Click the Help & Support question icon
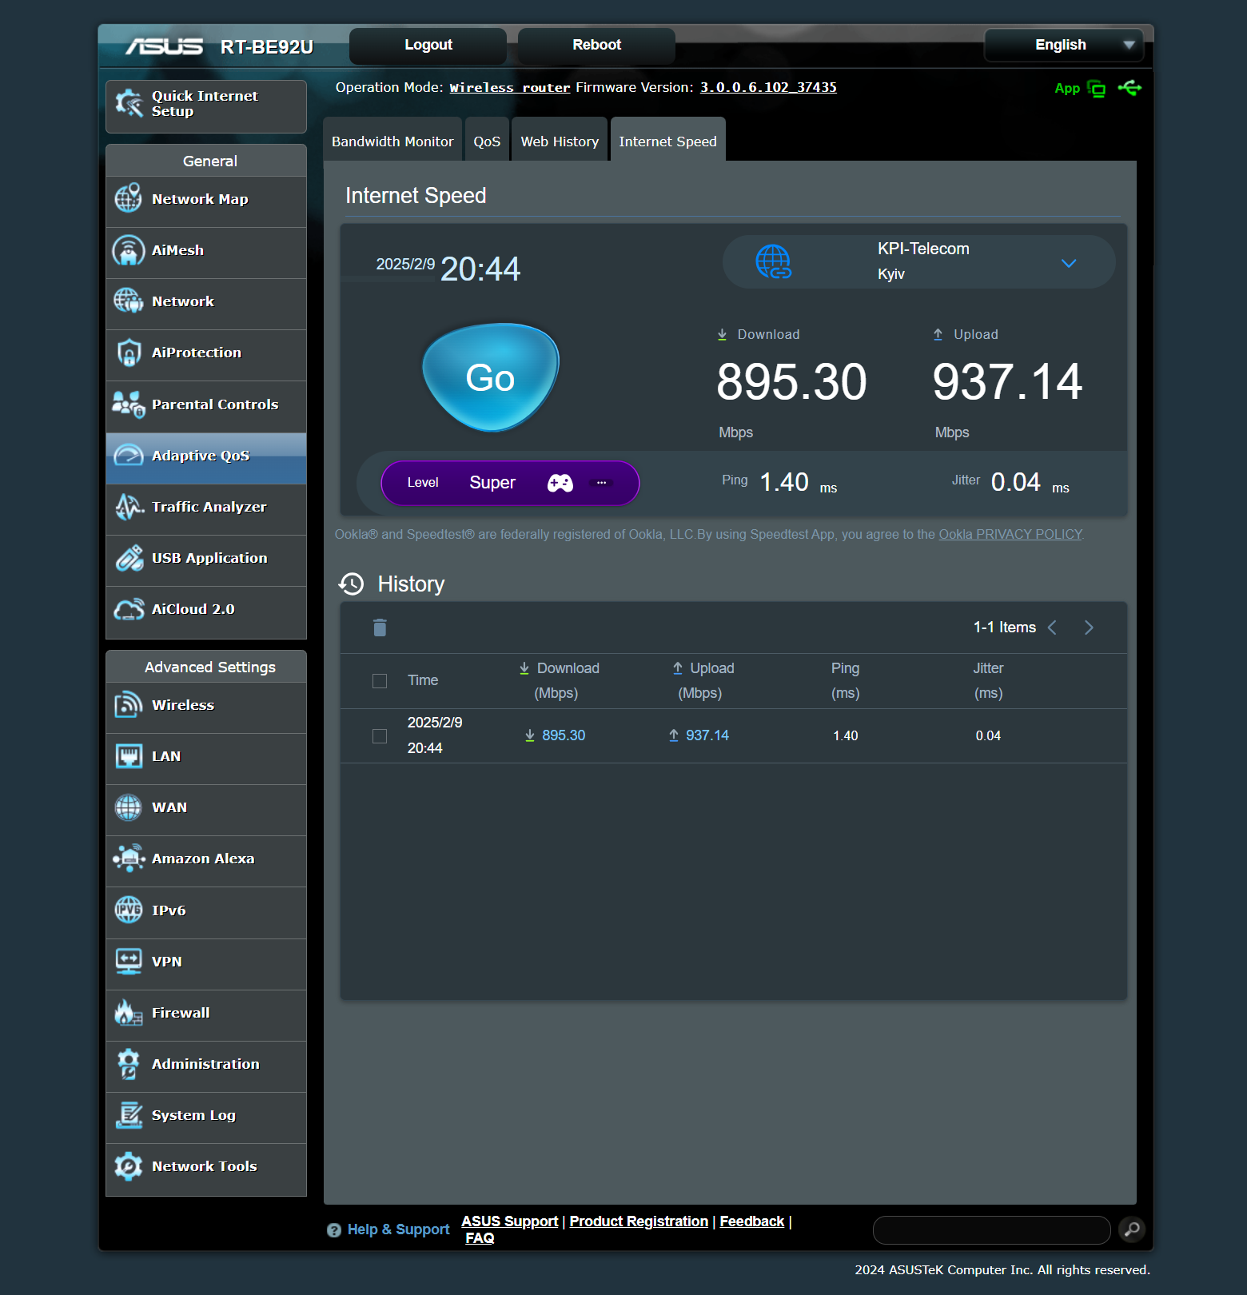This screenshot has width=1247, height=1295. 334,1230
